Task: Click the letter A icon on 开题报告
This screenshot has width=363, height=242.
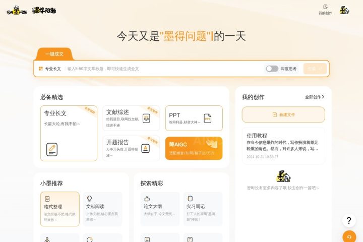Action: [x=145, y=148]
